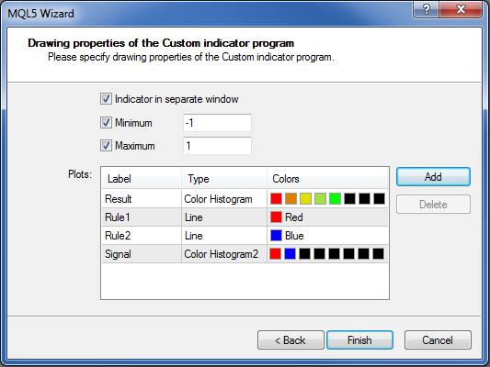
Task: Click bright green swatch in Result row
Action: [335, 198]
